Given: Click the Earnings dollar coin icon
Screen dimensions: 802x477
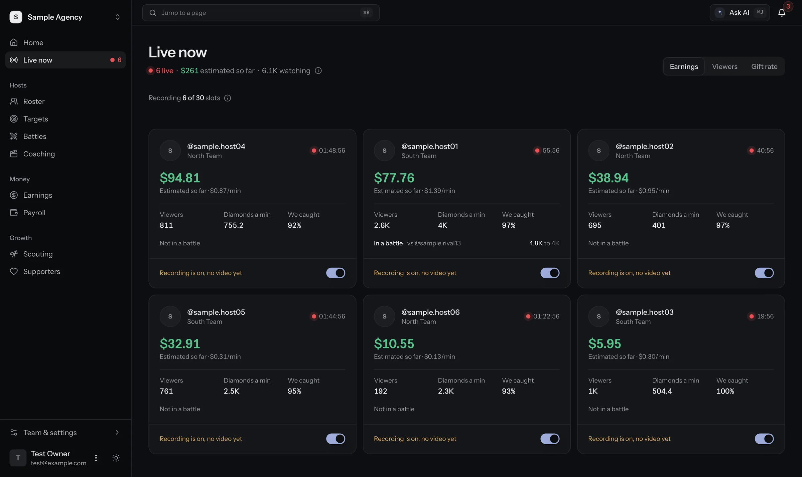Looking at the screenshot, I should (x=14, y=195).
